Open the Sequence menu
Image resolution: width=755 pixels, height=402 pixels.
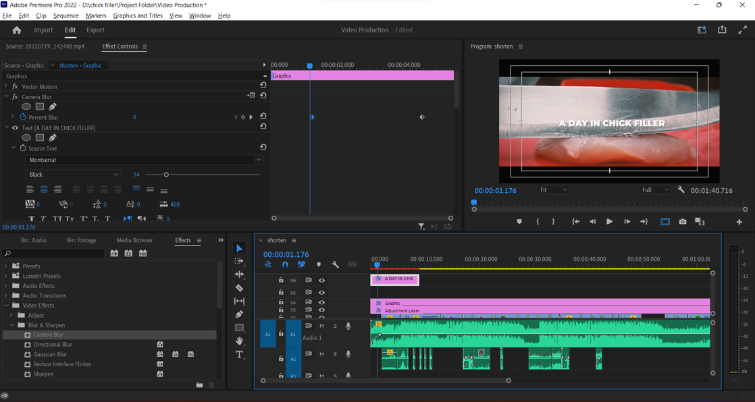coord(66,16)
